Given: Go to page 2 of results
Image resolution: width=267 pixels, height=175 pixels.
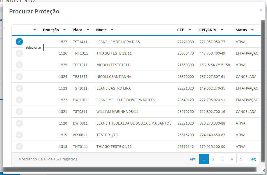Looking at the screenshot, I should (x=213, y=159).
